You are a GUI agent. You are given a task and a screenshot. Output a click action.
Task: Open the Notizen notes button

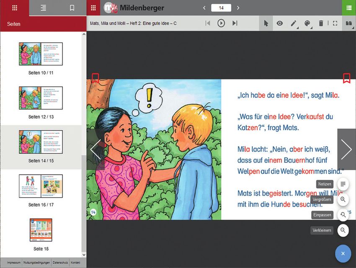[343, 184]
